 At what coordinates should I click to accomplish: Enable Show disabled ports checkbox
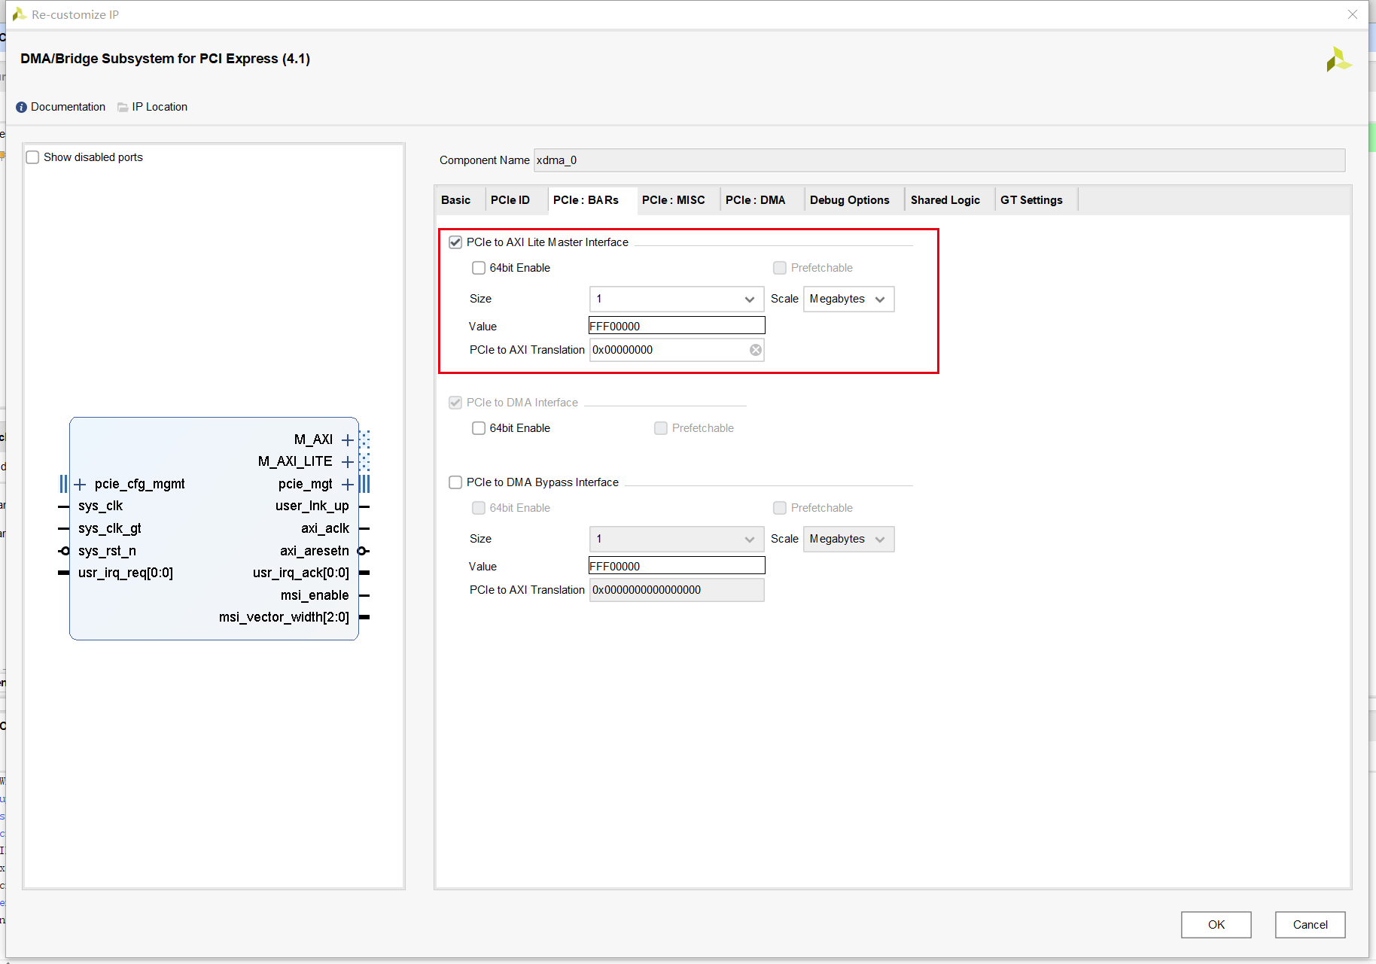(33, 157)
